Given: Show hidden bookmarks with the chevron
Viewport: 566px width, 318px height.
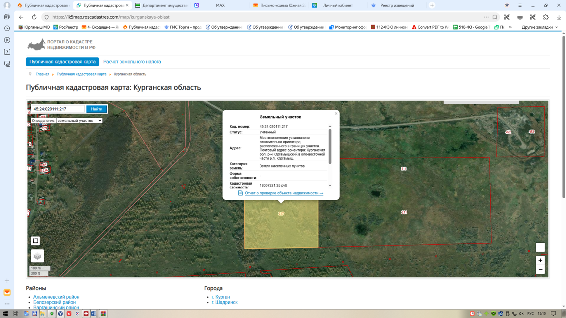Looking at the screenshot, I should [510, 27].
